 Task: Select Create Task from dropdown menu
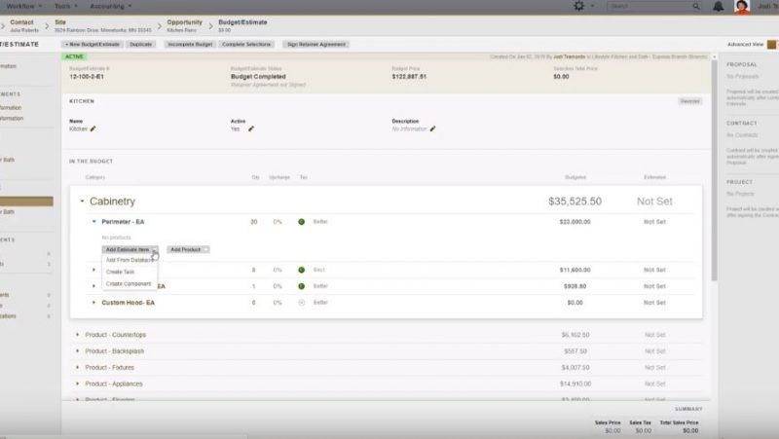tap(121, 272)
